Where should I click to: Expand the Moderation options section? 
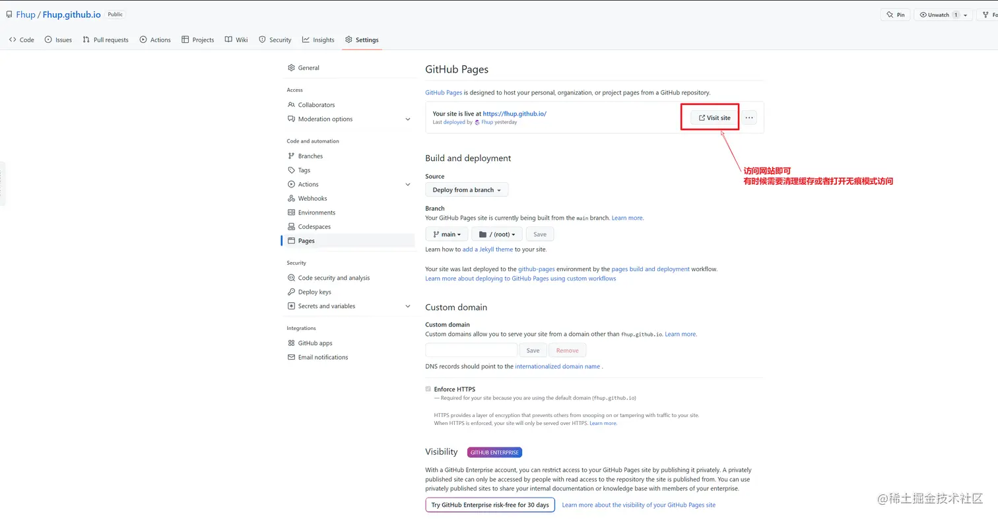tap(408, 119)
